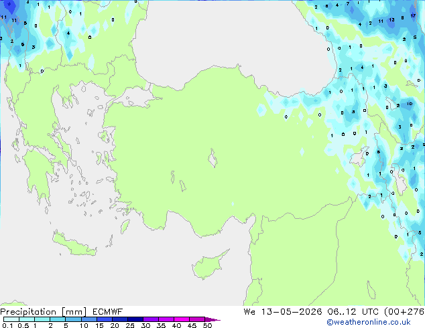Pick the 10–15 mm blue legend swatch

click(89, 319)
